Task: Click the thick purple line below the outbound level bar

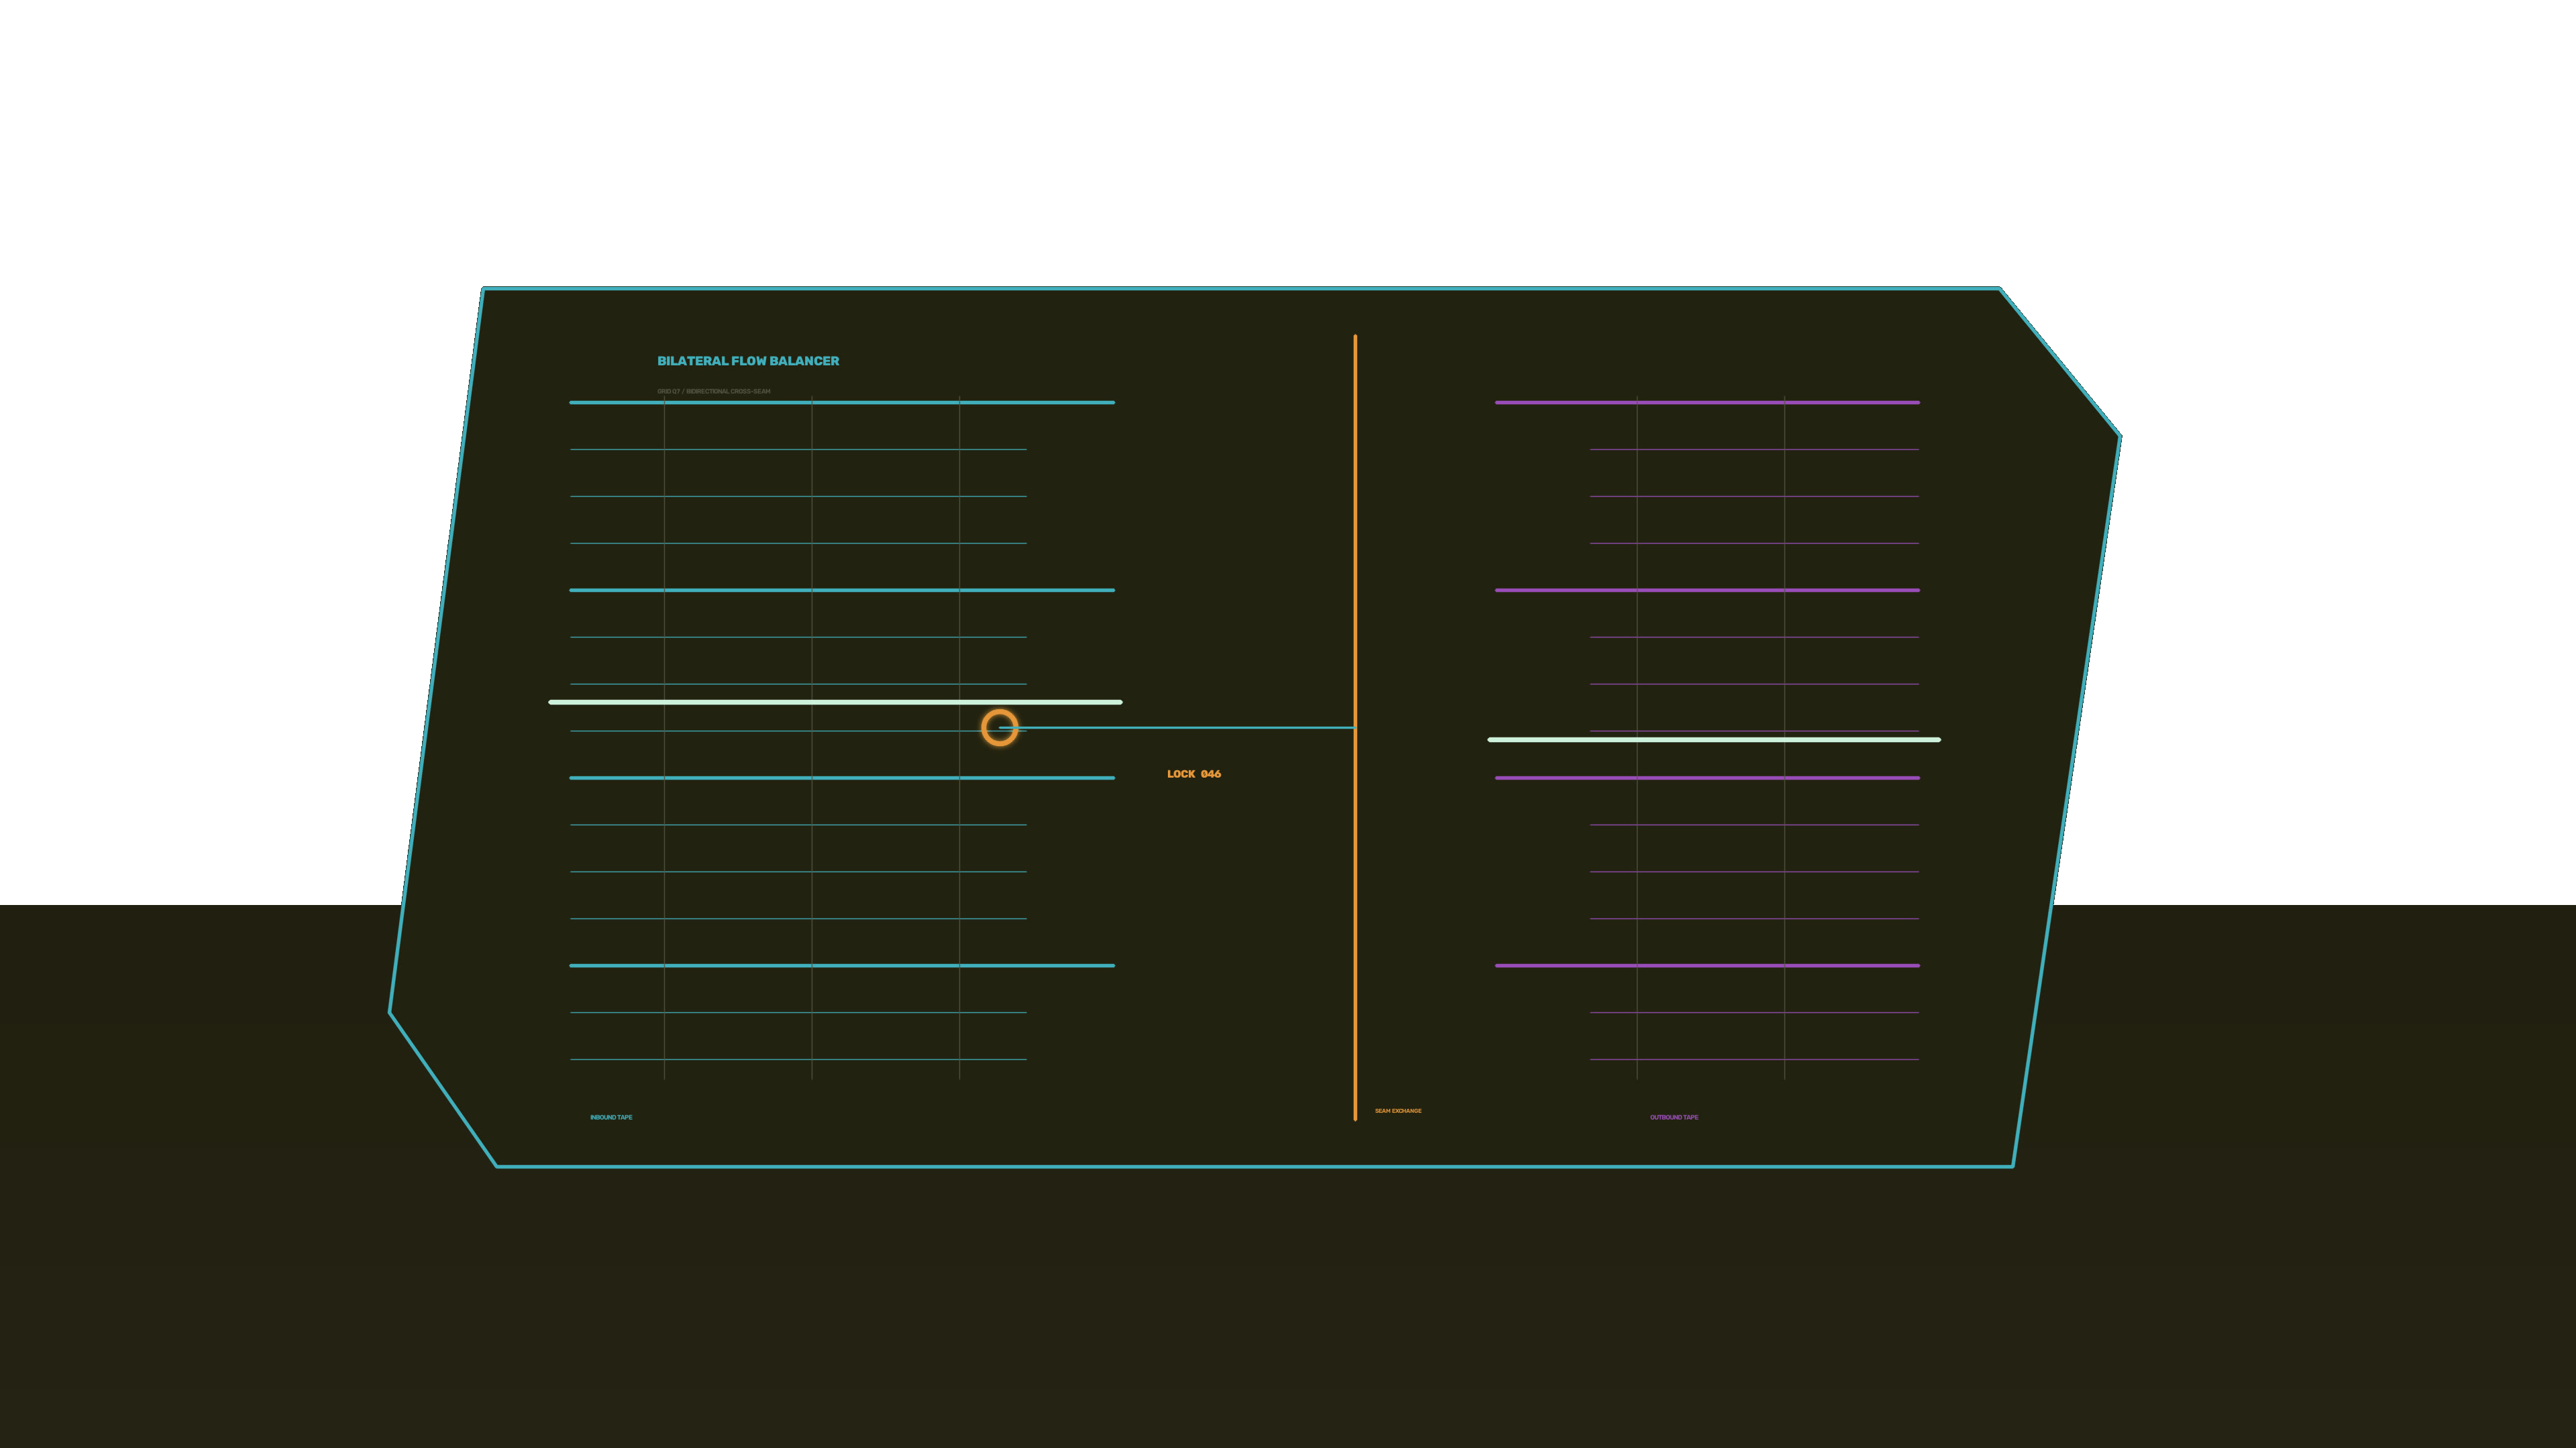Action: click(1707, 778)
